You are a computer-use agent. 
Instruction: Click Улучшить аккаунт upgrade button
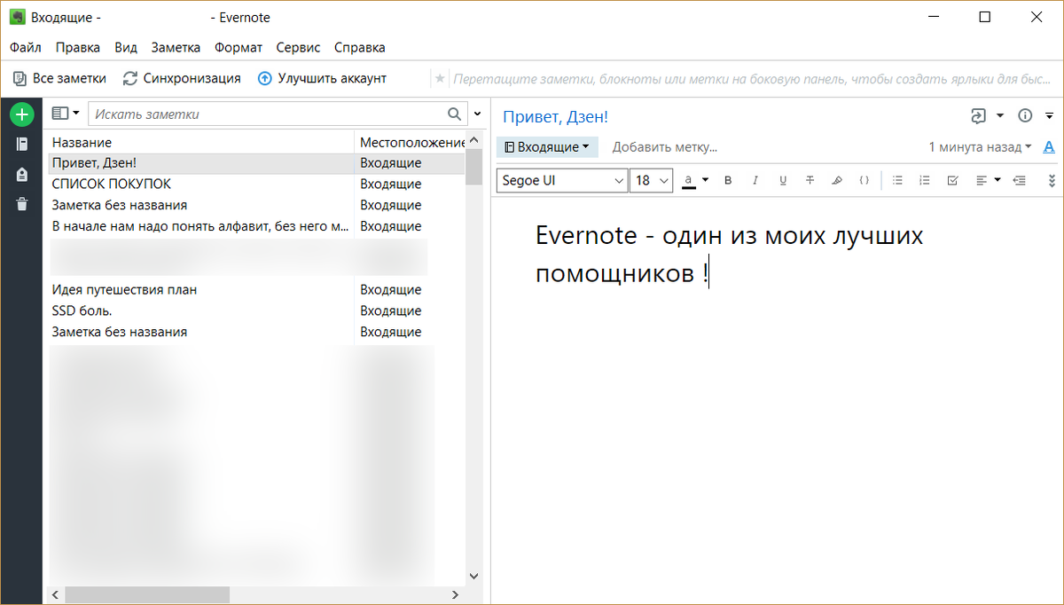tap(323, 78)
